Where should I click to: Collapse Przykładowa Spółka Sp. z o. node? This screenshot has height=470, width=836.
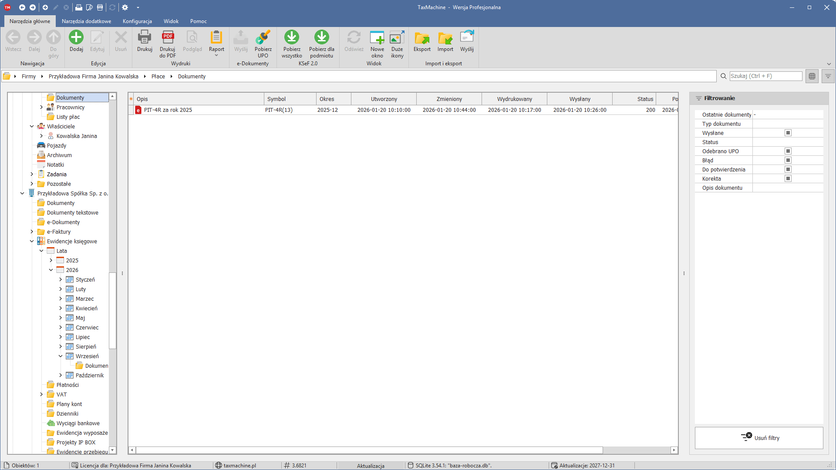pos(22,193)
